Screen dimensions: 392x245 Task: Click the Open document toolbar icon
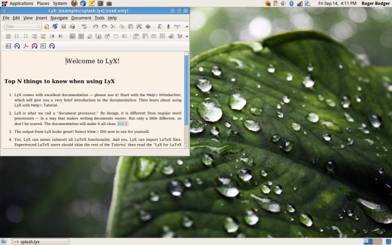click(55, 26)
